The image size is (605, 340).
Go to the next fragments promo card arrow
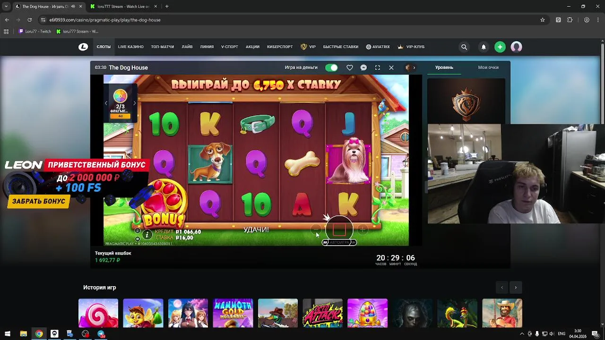[x=134, y=103]
